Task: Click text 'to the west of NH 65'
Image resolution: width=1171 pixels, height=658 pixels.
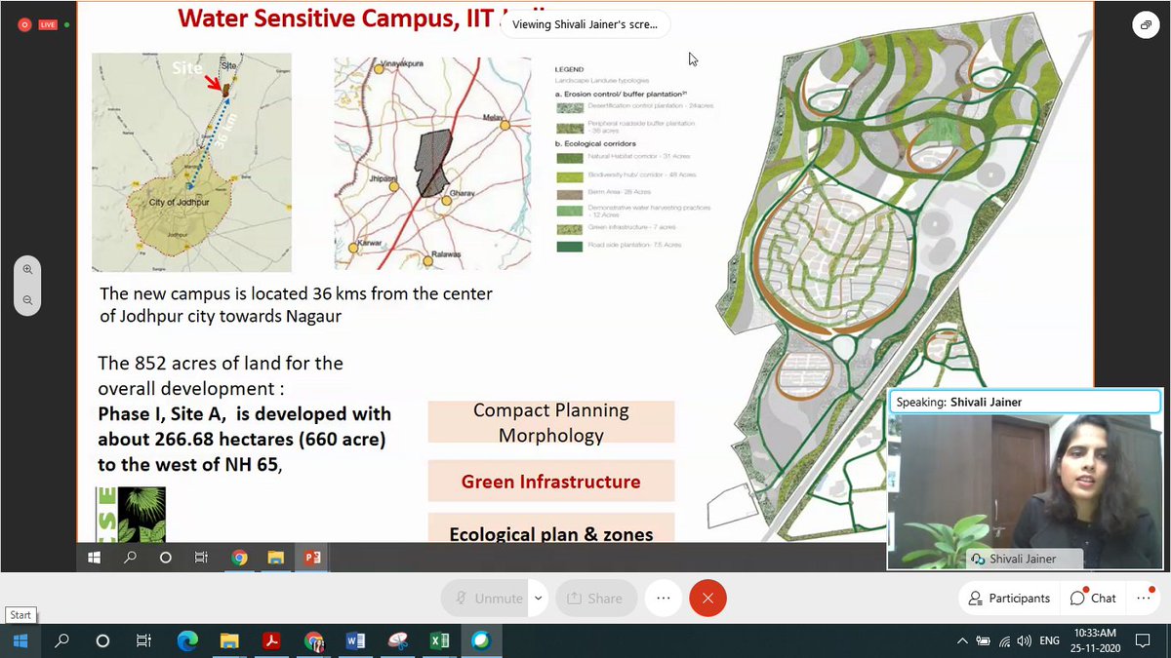Action: point(189,464)
